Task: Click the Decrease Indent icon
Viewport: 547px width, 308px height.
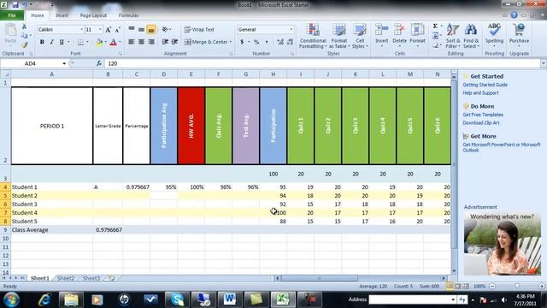Action: pos(165,42)
